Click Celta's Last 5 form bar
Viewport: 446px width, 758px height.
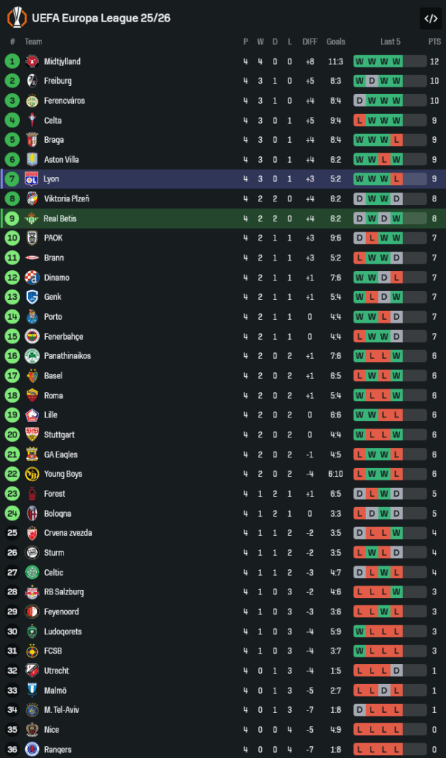coord(390,121)
